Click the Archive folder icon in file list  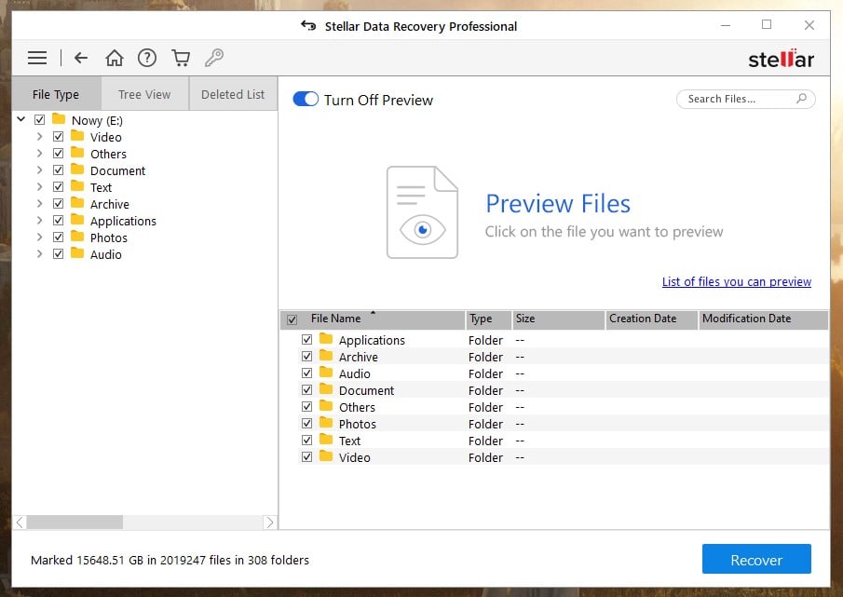[x=326, y=355]
